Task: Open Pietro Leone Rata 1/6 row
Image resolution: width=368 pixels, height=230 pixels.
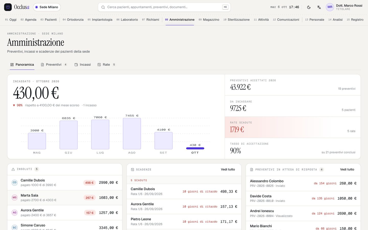Action: click(184, 222)
